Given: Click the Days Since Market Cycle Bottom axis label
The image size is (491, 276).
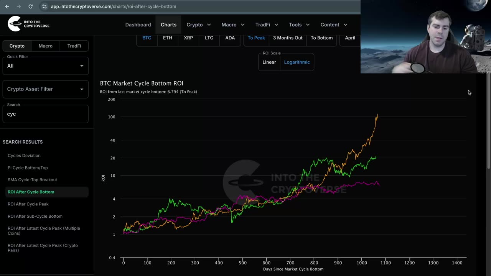Looking at the screenshot, I should point(293,269).
